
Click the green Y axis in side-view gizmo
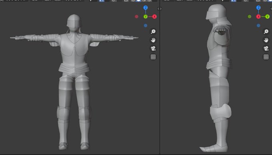point(267,17)
